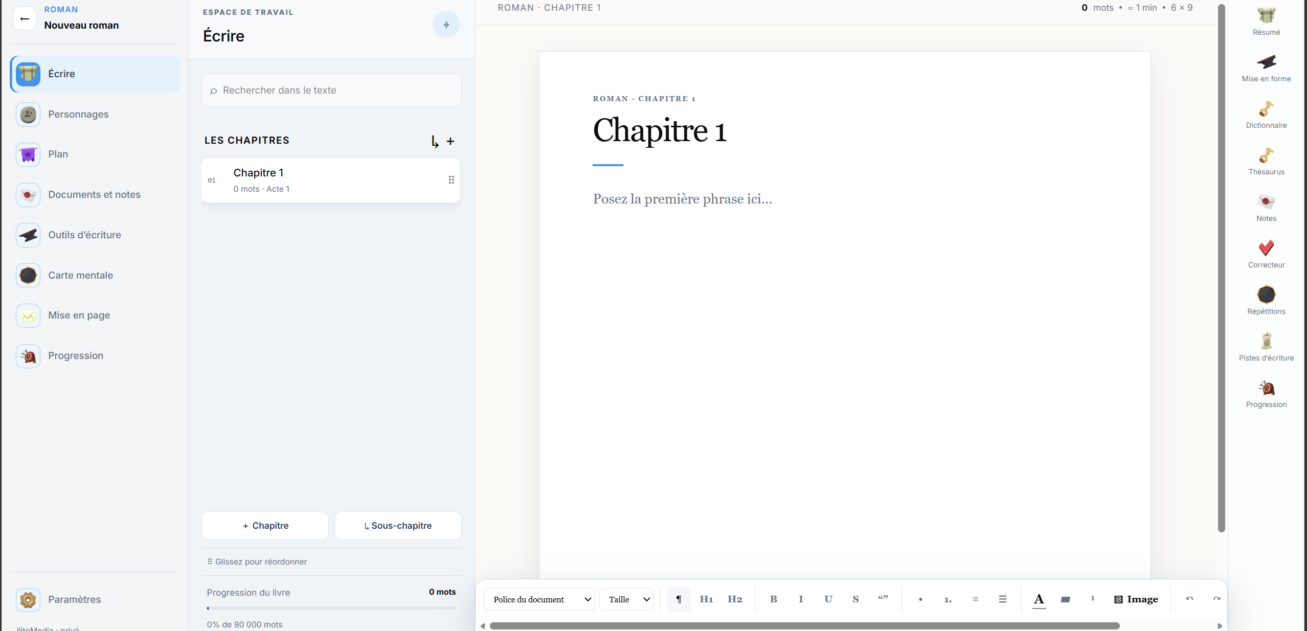This screenshot has width=1307, height=631.
Task: Toggle italic formatting
Action: [x=801, y=599]
